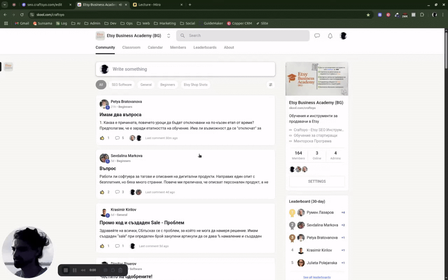This screenshot has width=448, height=280.
Task: Open comments on Sevdalina Markova's post
Action: pyautogui.click(x=117, y=192)
